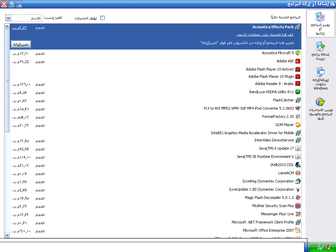Select the BandLuxe HSDPA Utility R11 name

coord(271,92)
